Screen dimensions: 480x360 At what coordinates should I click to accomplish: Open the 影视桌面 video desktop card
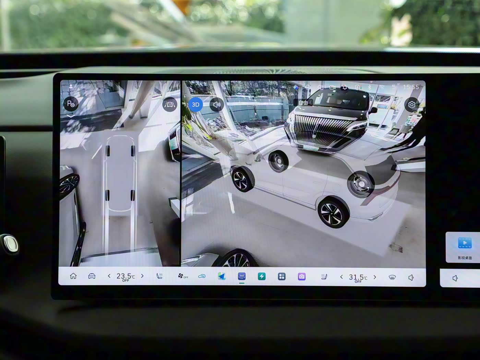coord(465,247)
